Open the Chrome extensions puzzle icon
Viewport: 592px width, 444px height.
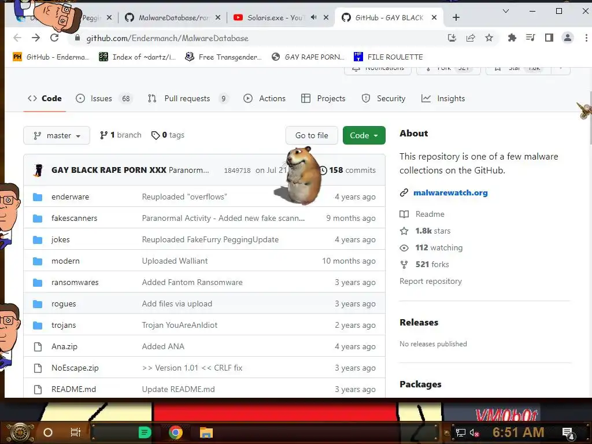(512, 38)
